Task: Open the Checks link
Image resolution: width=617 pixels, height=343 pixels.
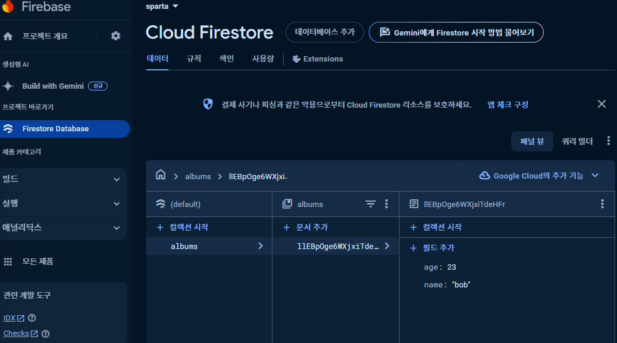Action: tap(21, 334)
